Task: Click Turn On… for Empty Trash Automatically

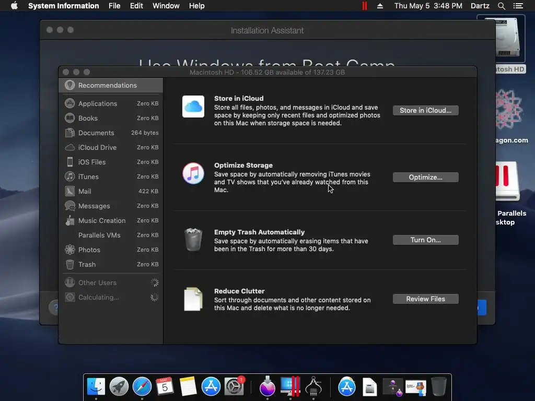Action: [425, 240]
